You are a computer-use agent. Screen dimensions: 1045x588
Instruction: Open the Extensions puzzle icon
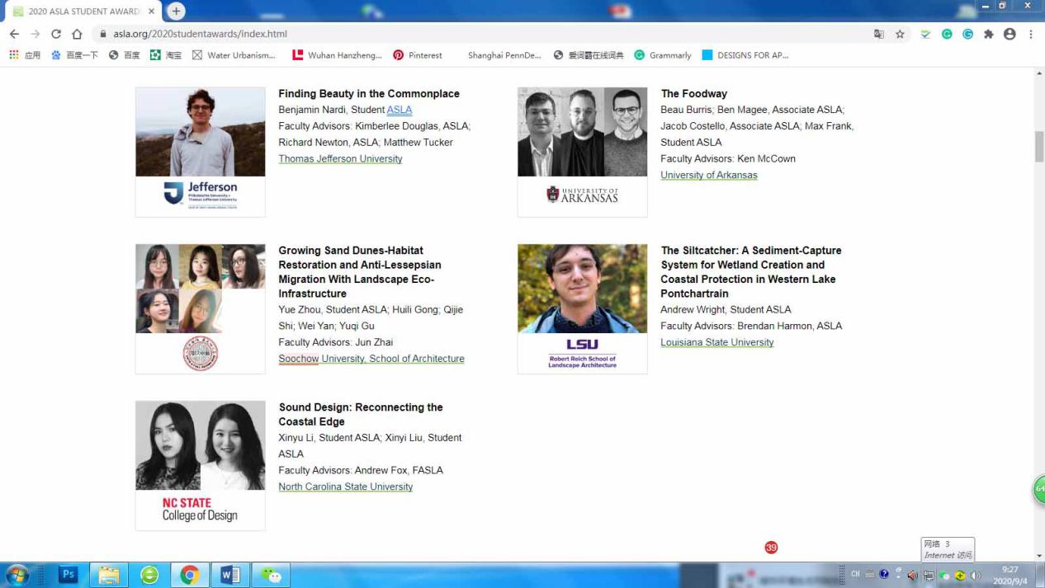click(988, 34)
